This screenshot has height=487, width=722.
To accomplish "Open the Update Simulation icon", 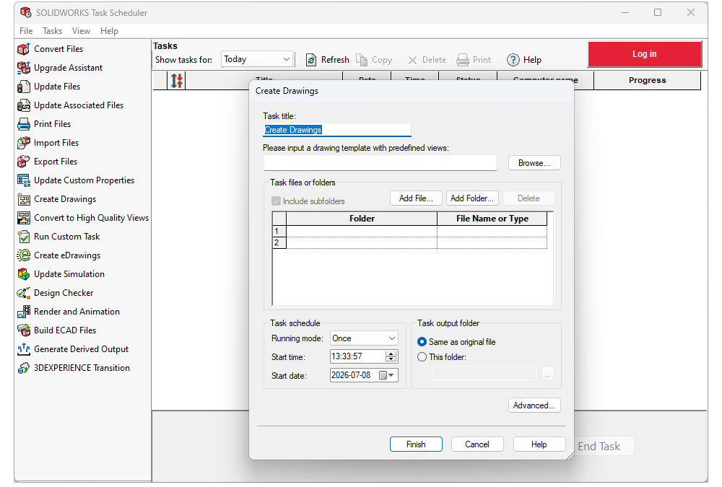I will click(x=24, y=274).
